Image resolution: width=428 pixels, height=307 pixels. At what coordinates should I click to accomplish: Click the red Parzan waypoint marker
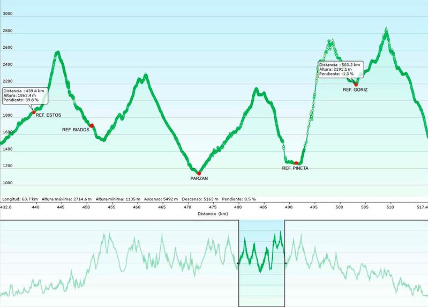199,173
